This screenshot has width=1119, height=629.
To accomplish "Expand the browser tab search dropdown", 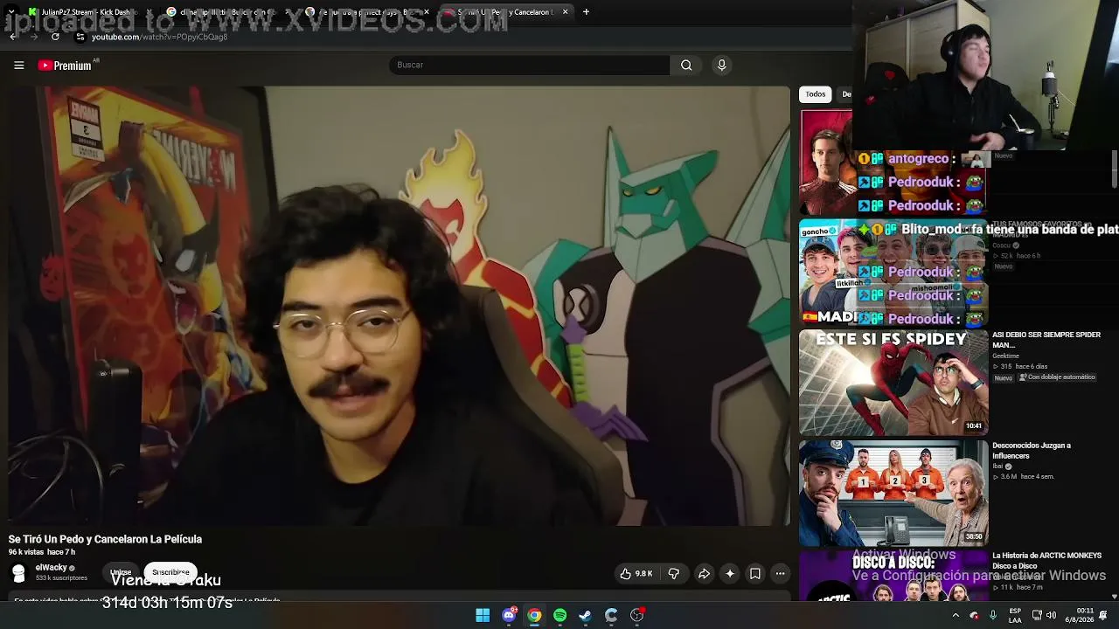I will point(11,12).
